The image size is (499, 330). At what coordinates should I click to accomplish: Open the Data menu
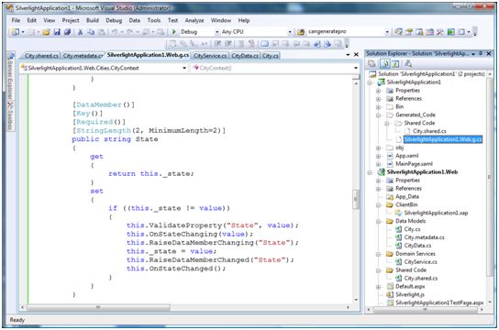point(134,20)
